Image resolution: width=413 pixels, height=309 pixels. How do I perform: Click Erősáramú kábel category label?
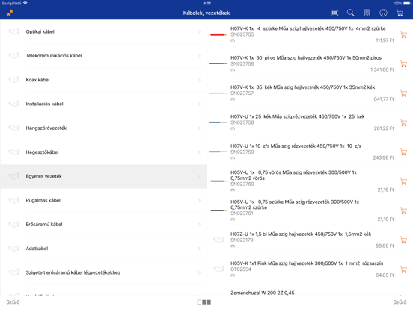[x=44, y=225]
